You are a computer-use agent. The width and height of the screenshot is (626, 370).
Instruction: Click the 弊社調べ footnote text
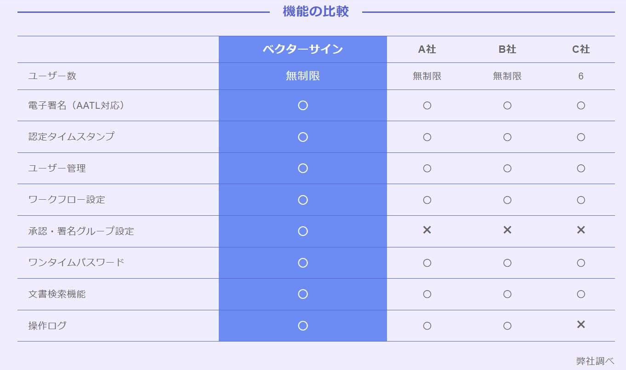click(x=595, y=361)
